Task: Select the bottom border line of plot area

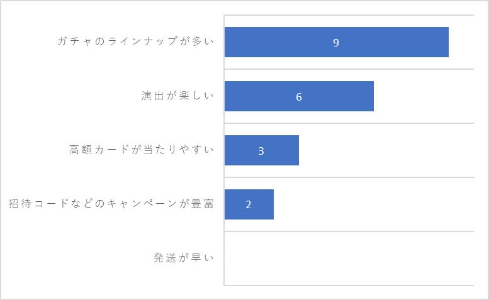Action: point(349,285)
